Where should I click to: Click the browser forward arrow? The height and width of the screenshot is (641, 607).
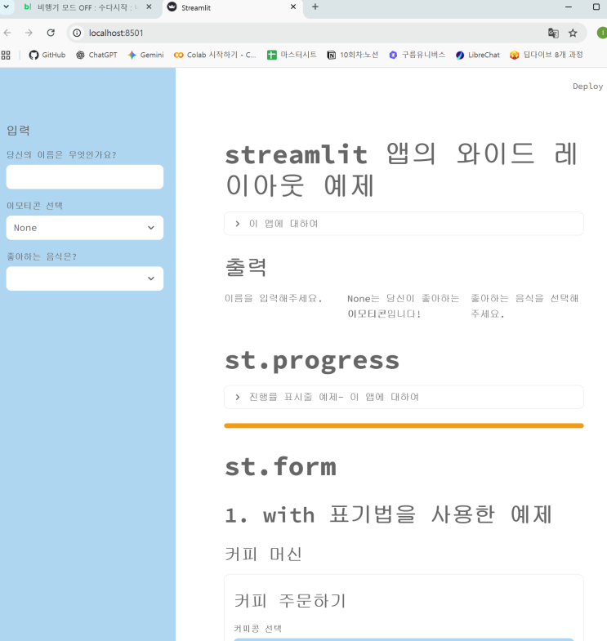29,33
